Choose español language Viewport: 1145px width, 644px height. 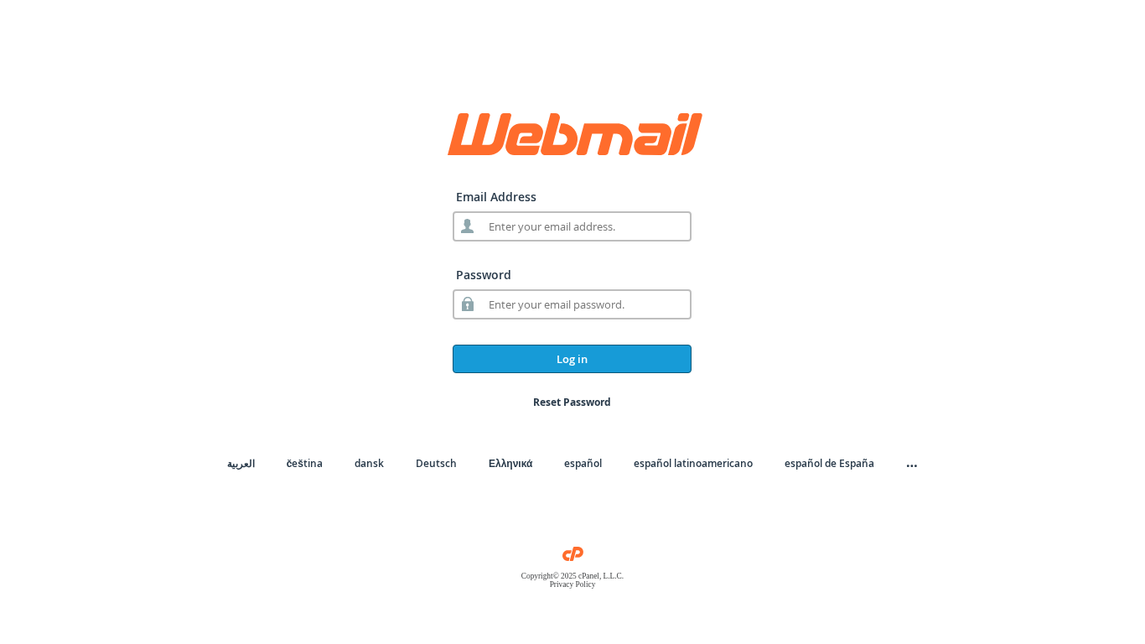[583, 464]
